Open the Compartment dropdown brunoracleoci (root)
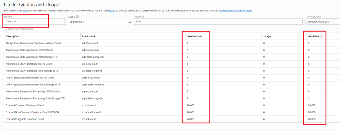The width and height of the screenshot is (340, 131). [323, 22]
